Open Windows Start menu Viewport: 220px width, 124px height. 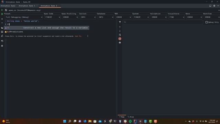pyautogui.click(x=65, y=121)
